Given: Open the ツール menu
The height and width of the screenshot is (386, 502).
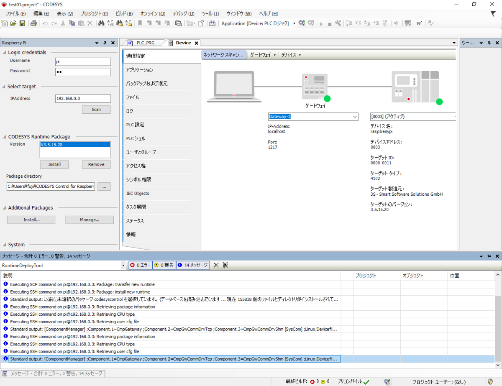Looking at the screenshot, I should point(210,14).
